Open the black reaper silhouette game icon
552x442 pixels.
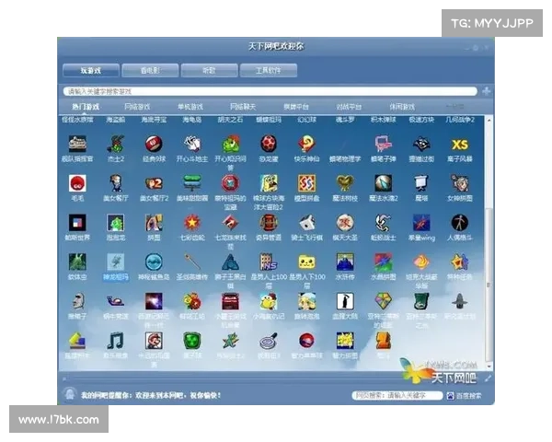(x=345, y=302)
